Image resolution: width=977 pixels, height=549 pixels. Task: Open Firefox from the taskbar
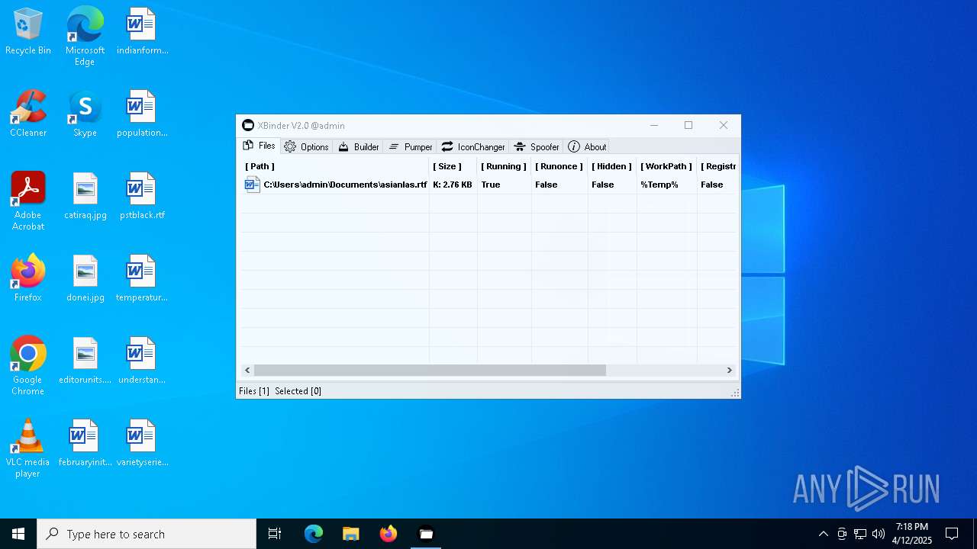pyautogui.click(x=388, y=534)
